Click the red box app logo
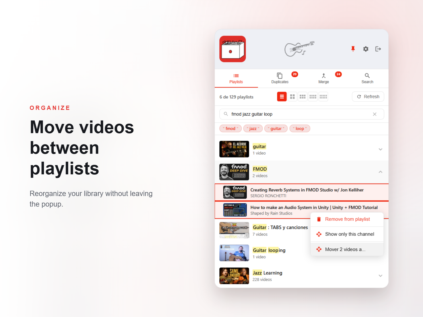The width and height of the screenshot is (423, 317). click(233, 49)
